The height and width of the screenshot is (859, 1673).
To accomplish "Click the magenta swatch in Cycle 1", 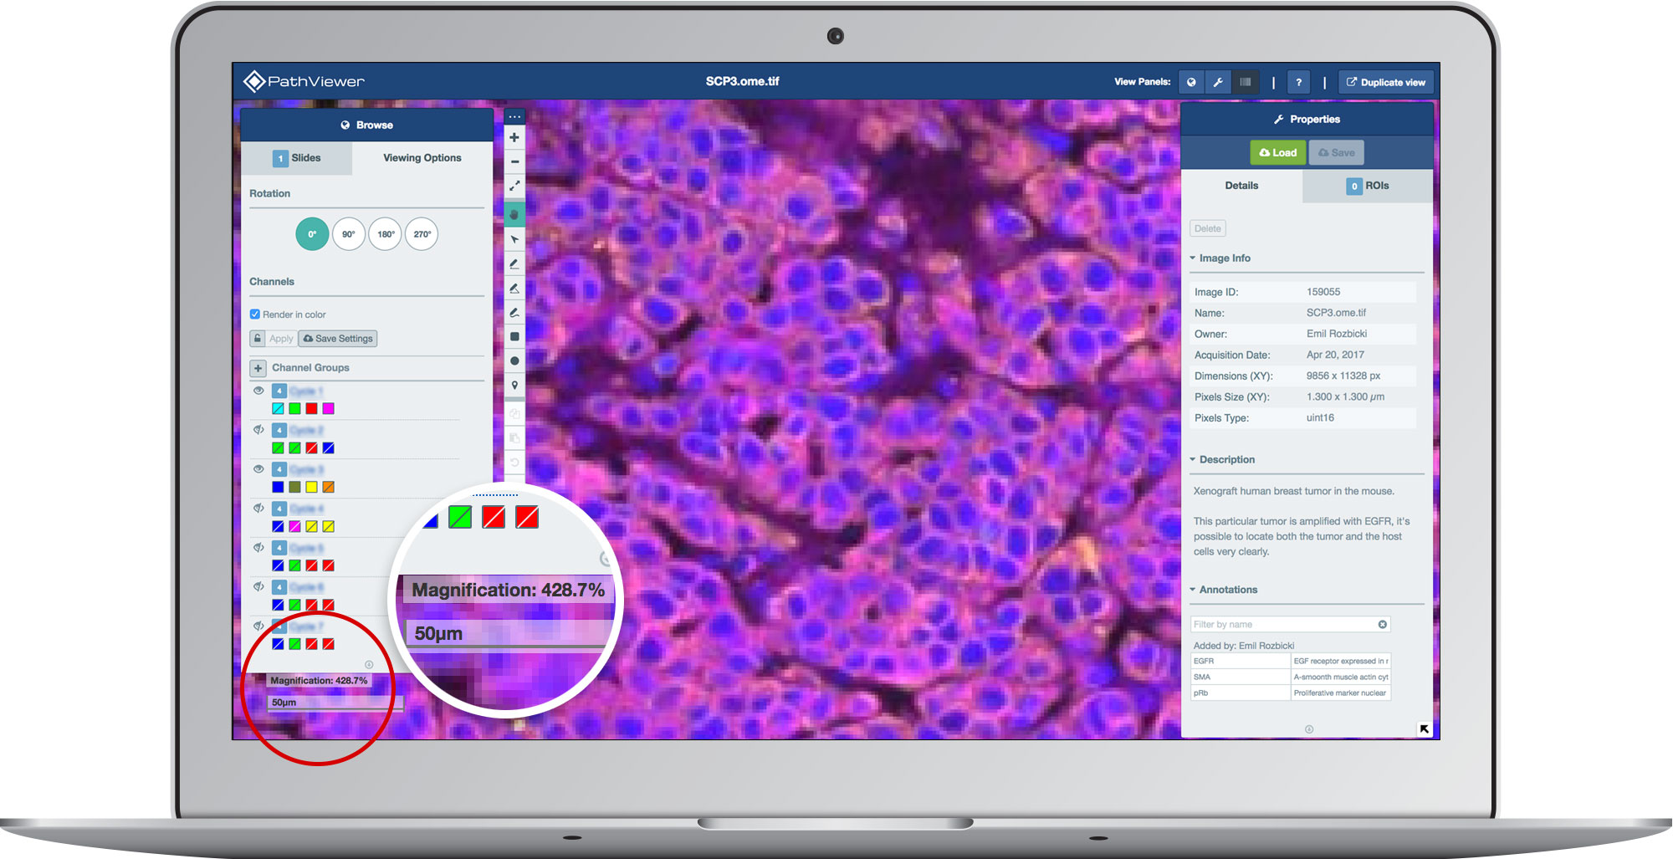I will click(328, 408).
